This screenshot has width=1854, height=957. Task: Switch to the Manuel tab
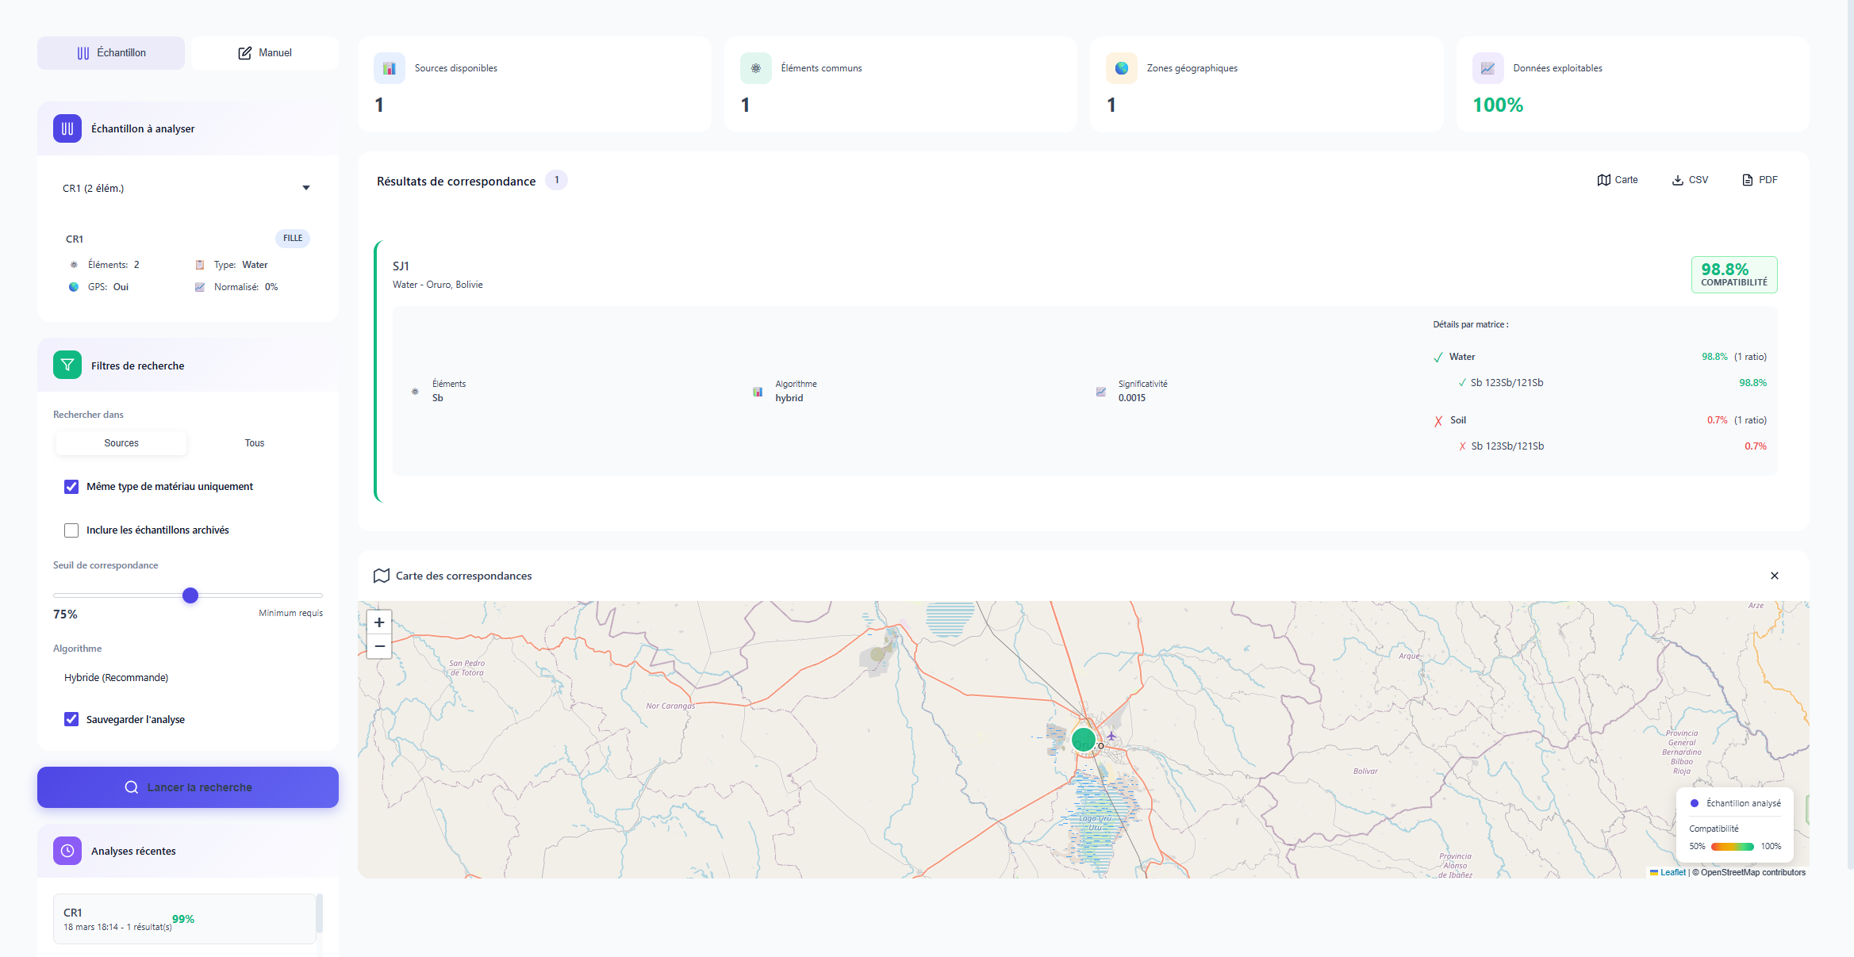[x=265, y=52]
